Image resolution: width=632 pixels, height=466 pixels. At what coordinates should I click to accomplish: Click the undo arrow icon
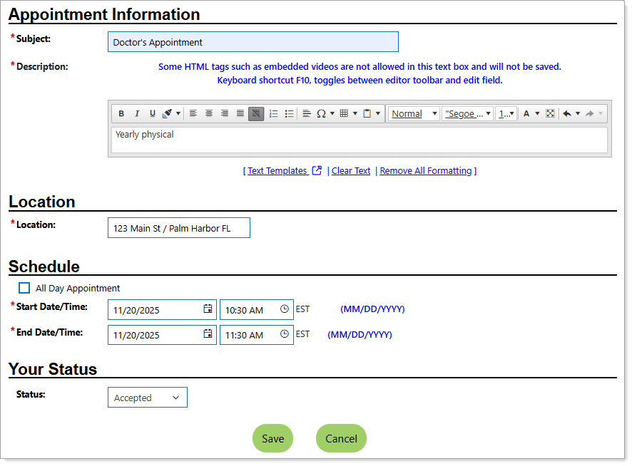coord(567,114)
